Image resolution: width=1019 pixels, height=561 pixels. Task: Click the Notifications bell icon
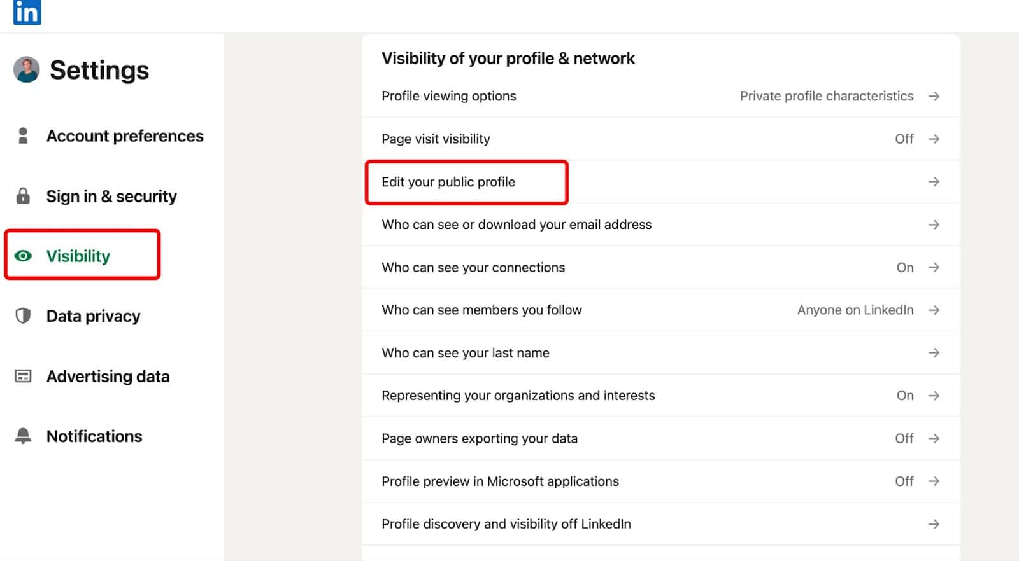click(24, 436)
